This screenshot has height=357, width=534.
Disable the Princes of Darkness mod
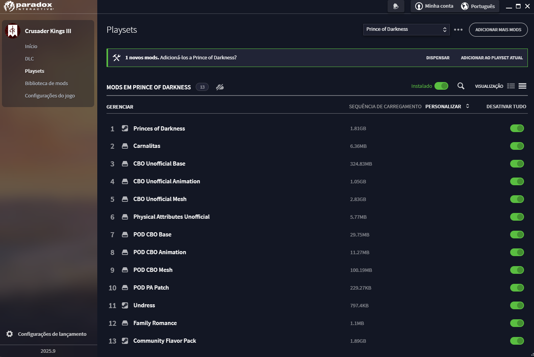(517, 128)
